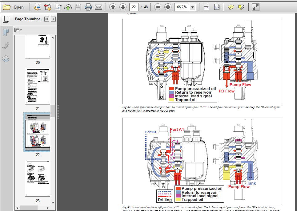
Task: Click the zoom percentage field 66.7%
Action: (182, 7)
